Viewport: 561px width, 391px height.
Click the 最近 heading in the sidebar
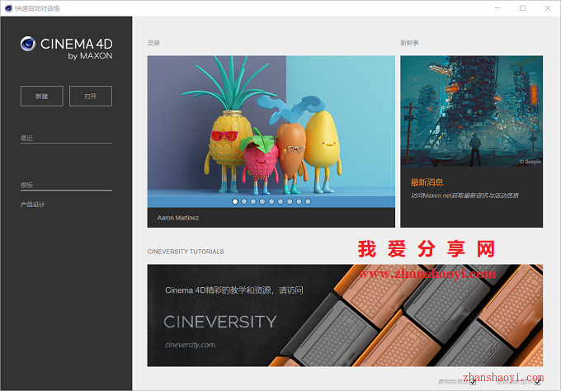pos(26,138)
